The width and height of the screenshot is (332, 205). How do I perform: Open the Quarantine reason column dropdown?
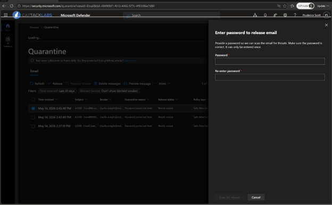[148, 99]
